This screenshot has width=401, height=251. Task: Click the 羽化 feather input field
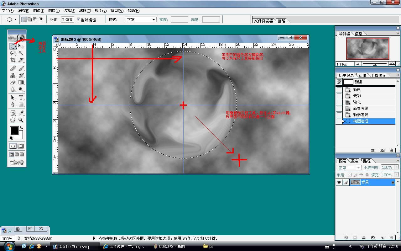tap(67, 19)
